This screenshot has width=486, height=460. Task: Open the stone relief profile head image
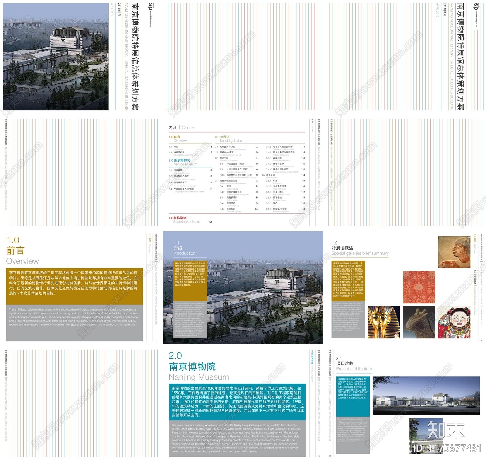click(x=454, y=252)
